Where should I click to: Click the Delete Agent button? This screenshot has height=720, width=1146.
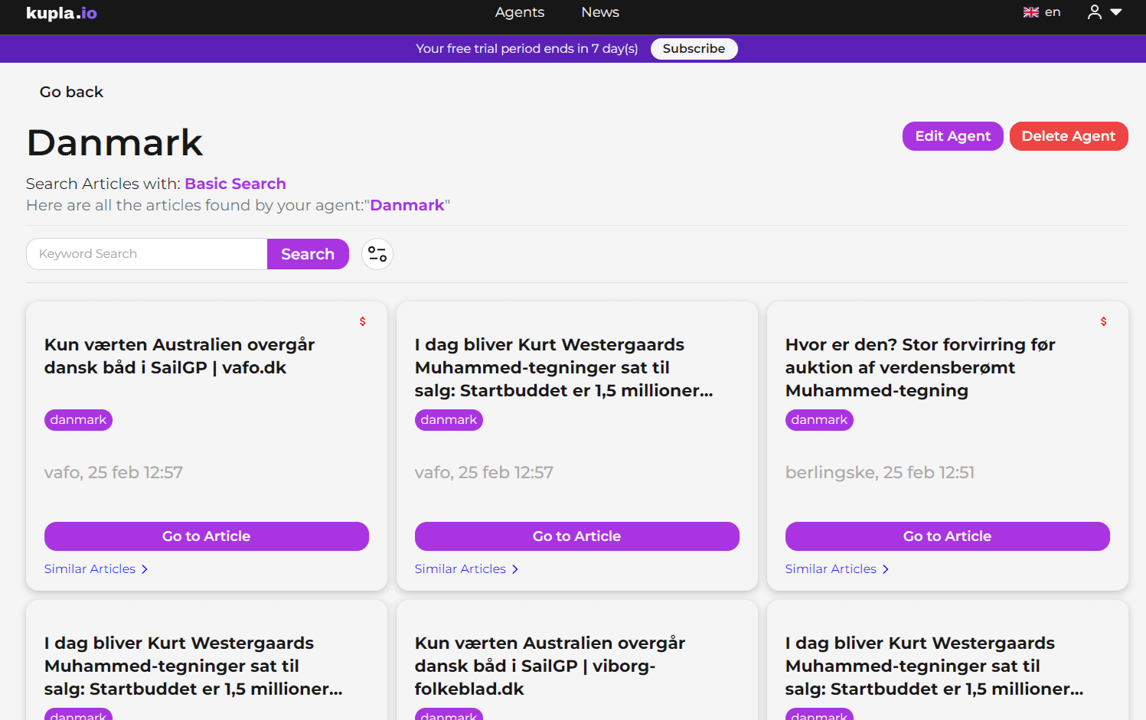coord(1069,136)
